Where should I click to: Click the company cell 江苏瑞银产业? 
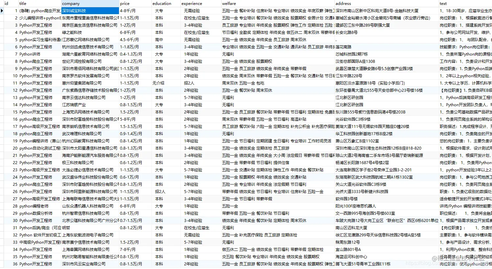90,105
